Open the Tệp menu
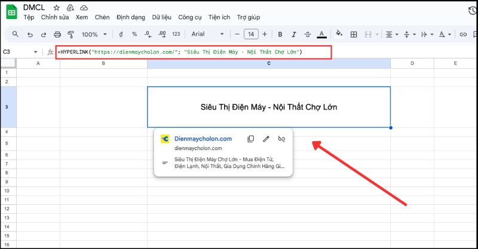Viewport: 478px width, 249px height. pos(29,17)
